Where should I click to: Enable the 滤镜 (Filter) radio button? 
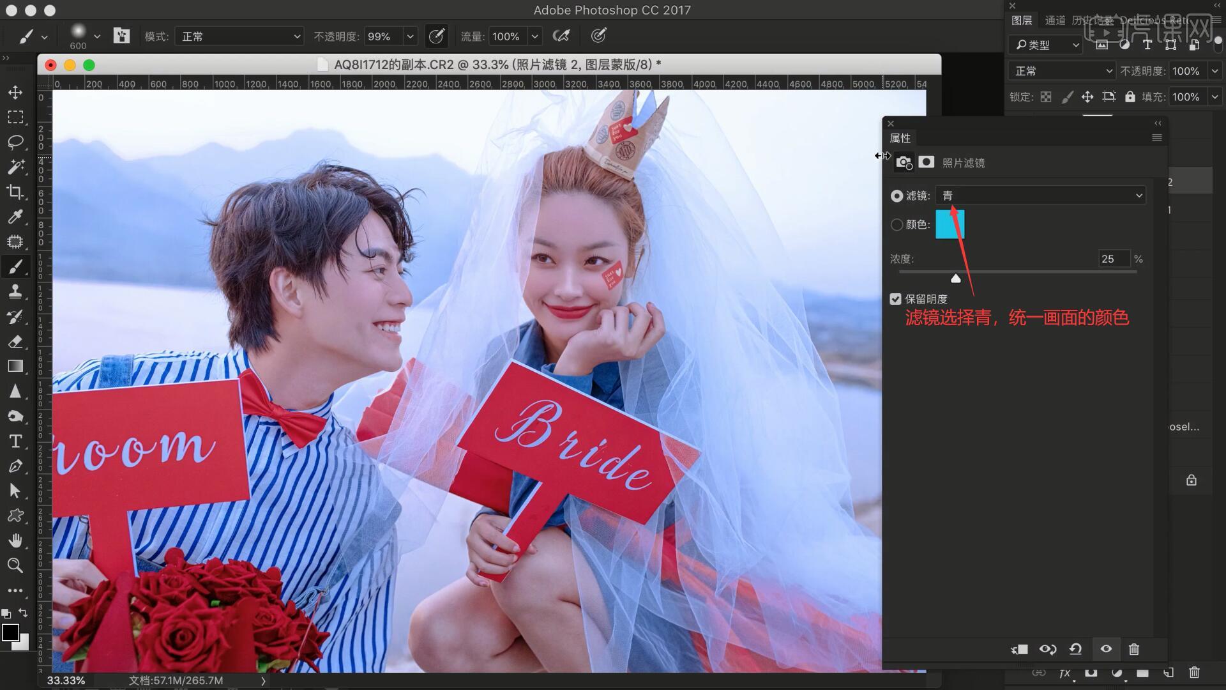tap(897, 196)
